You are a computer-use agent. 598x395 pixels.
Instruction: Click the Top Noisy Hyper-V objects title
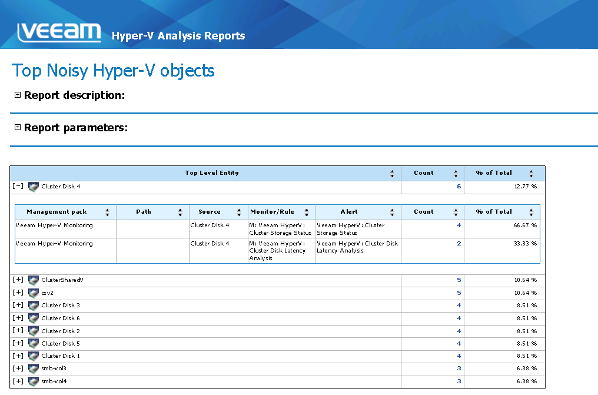(113, 71)
